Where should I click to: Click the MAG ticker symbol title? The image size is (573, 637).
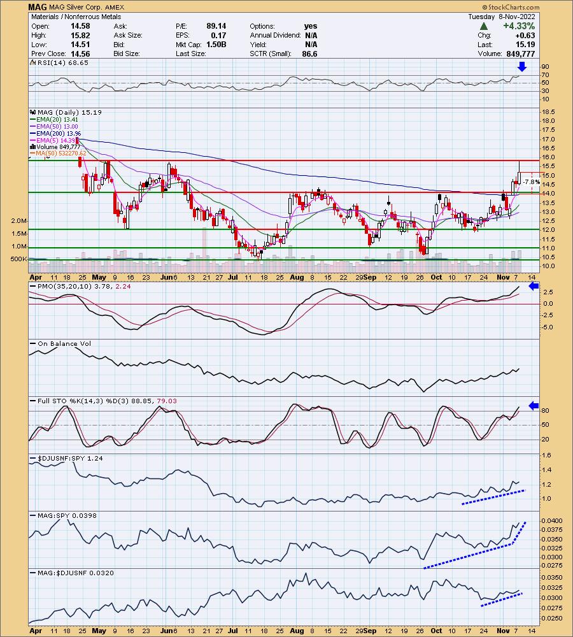click(38, 7)
